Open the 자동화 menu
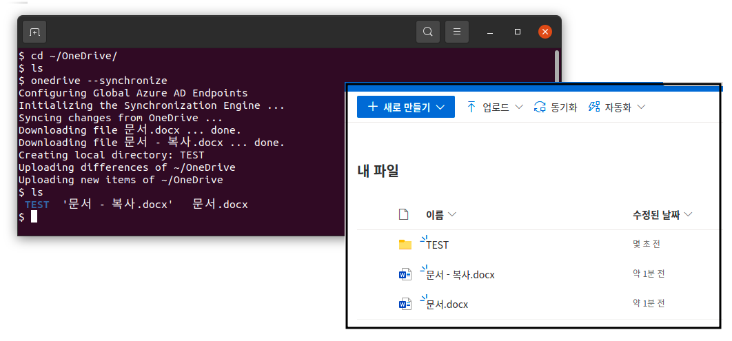 [x=617, y=107]
